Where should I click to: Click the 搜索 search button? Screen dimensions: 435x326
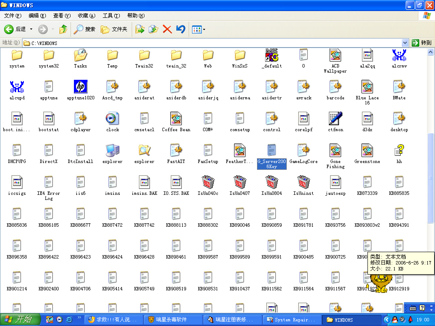[85, 29]
